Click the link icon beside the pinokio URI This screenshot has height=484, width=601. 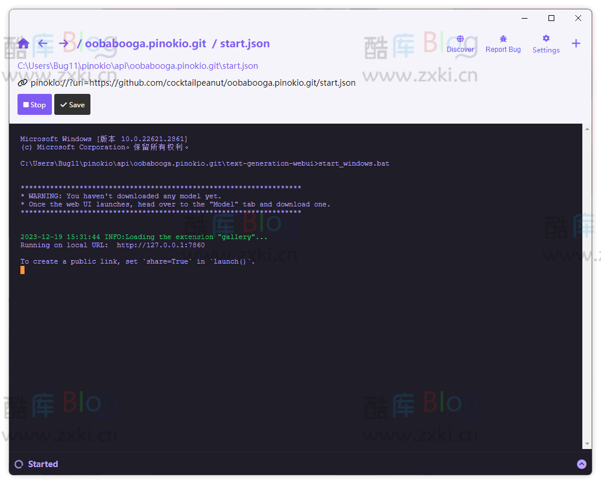coord(21,82)
